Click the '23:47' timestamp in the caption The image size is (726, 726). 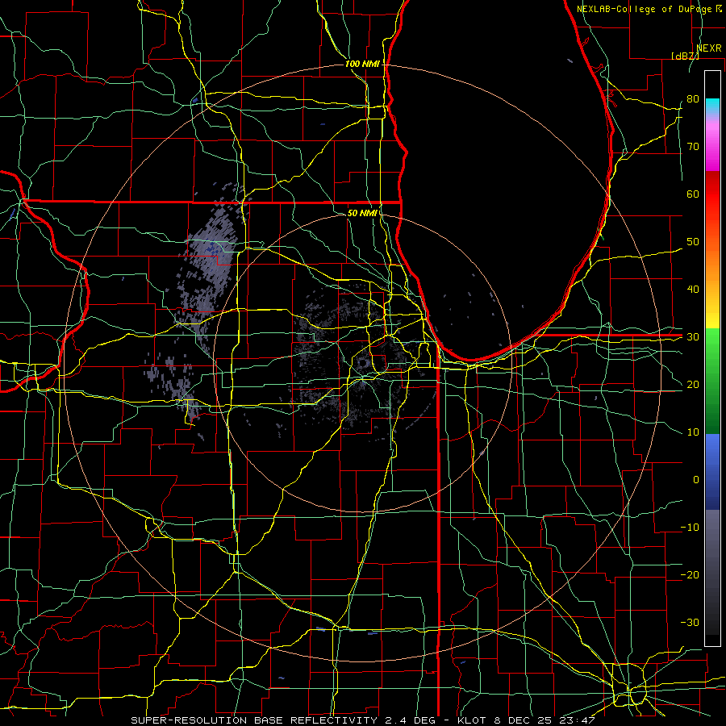(x=577, y=720)
